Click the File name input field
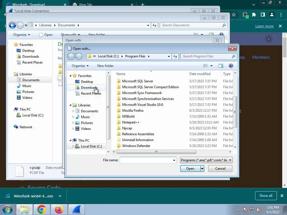287x215 pixels. pyautogui.click(x=146, y=160)
